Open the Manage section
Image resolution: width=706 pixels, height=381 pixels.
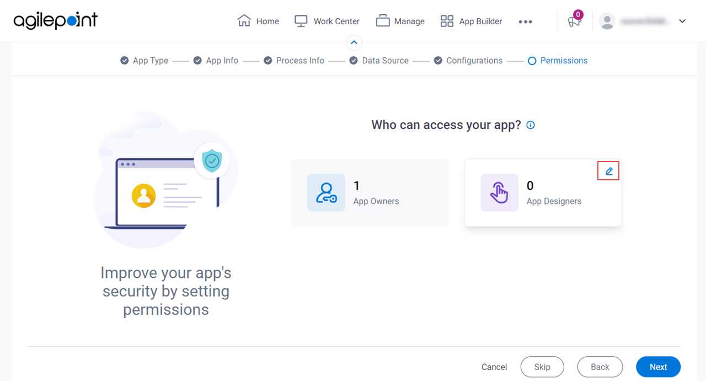(x=400, y=21)
